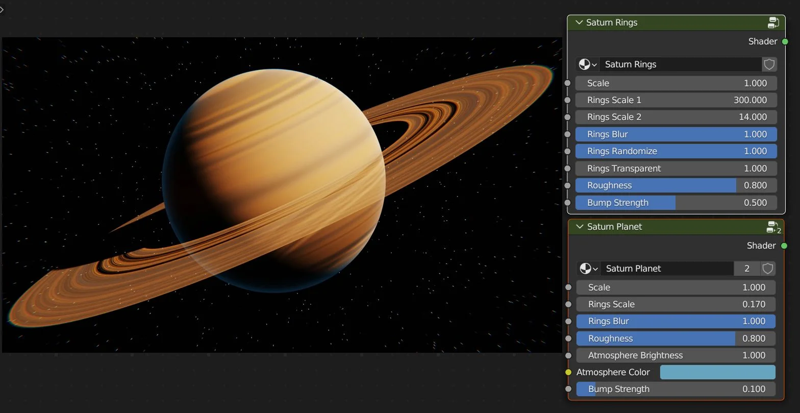Click the Rings Transparent input socket
Image resolution: width=800 pixels, height=413 pixels.
pos(567,168)
